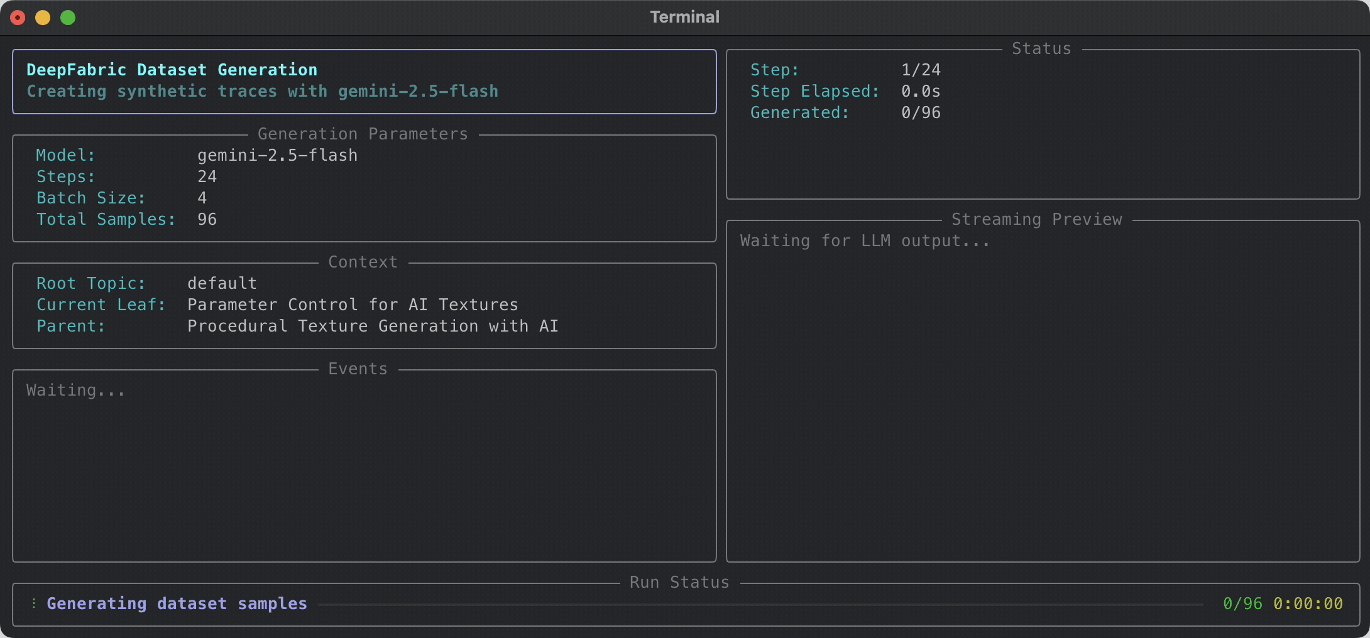
Task: Click the Step Elapsed value 0.0s
Action: (x=921, y=92)
